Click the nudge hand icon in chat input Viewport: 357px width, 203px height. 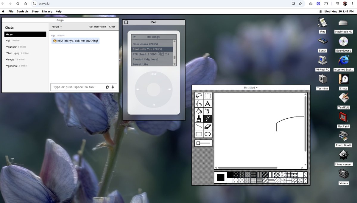(x=107, y=87)
